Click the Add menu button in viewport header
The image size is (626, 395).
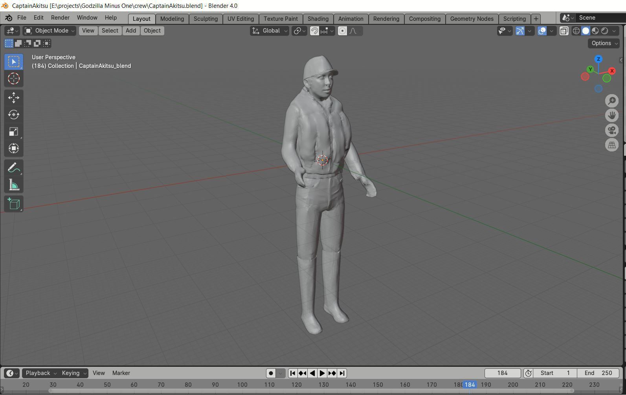(131, 31)
